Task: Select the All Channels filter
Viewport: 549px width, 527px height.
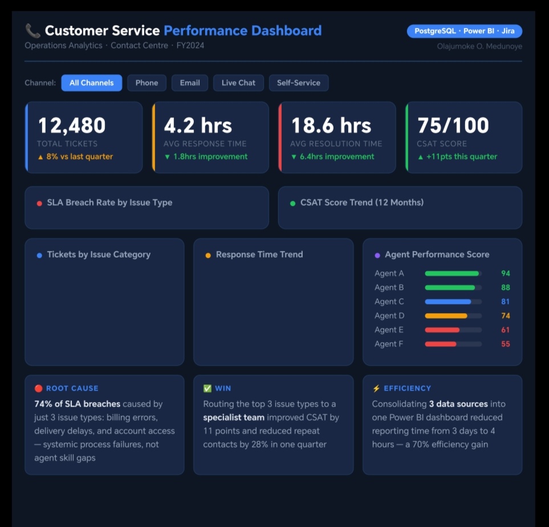Action: pyautogui.click(x=91, y=83)
